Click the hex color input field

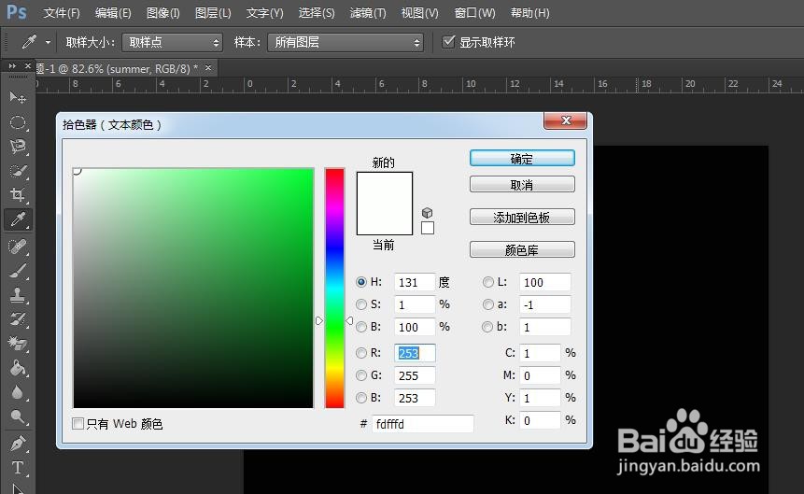pos(422,424)
